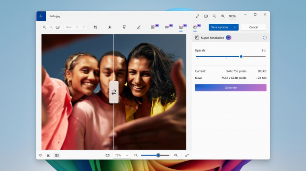The width and height of the screenshot is (306, 171).
Task: Click zoom in on the editing toolbar
Action: 45,27
